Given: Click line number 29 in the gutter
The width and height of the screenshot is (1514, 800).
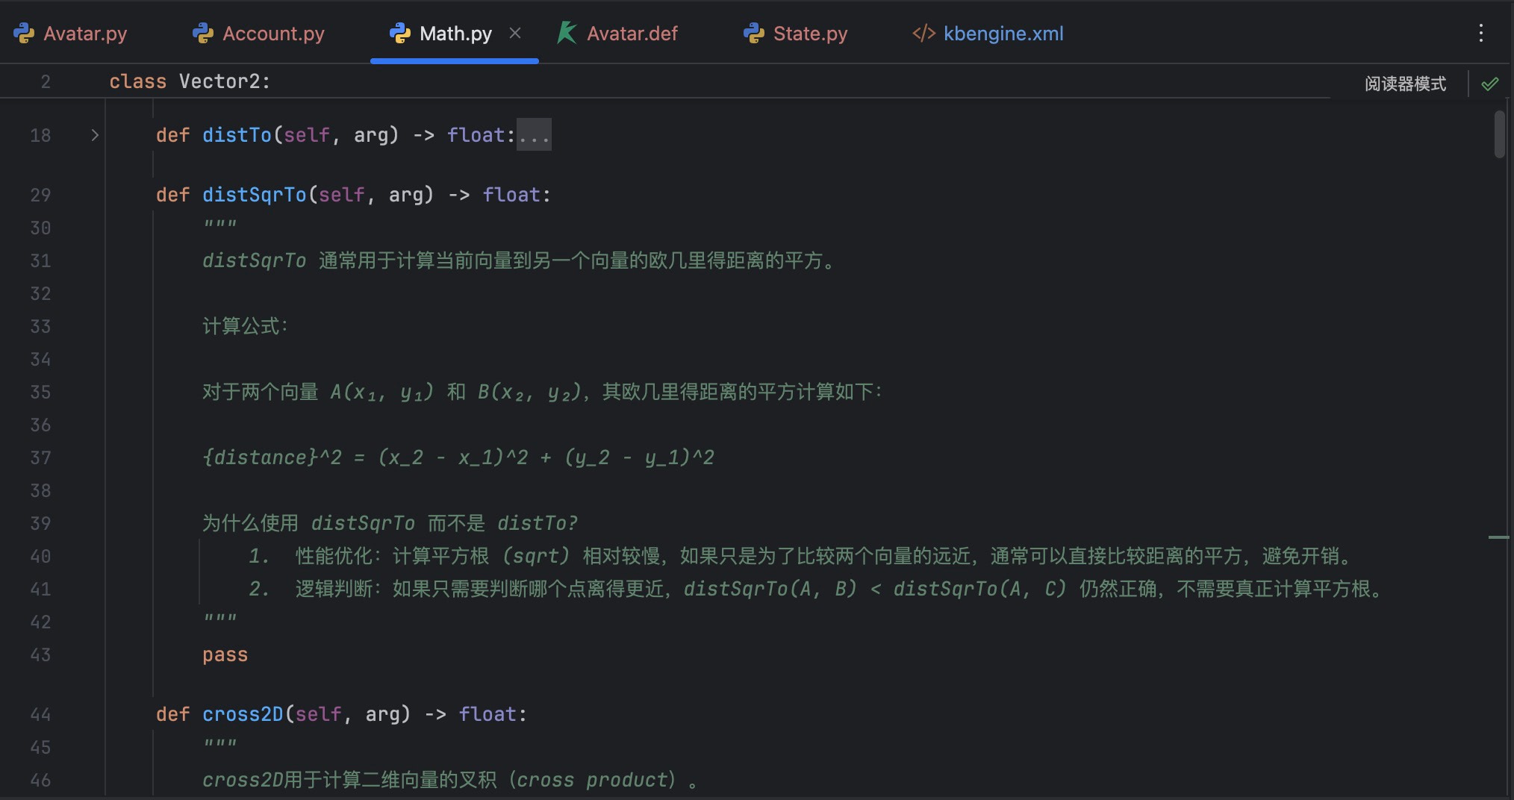Looking at the screenshot, I should [40, 195].
